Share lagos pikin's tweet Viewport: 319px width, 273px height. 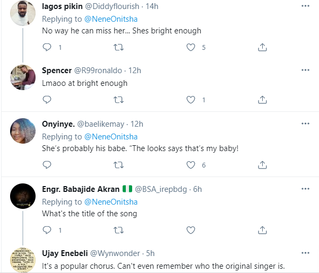[262, 48]
